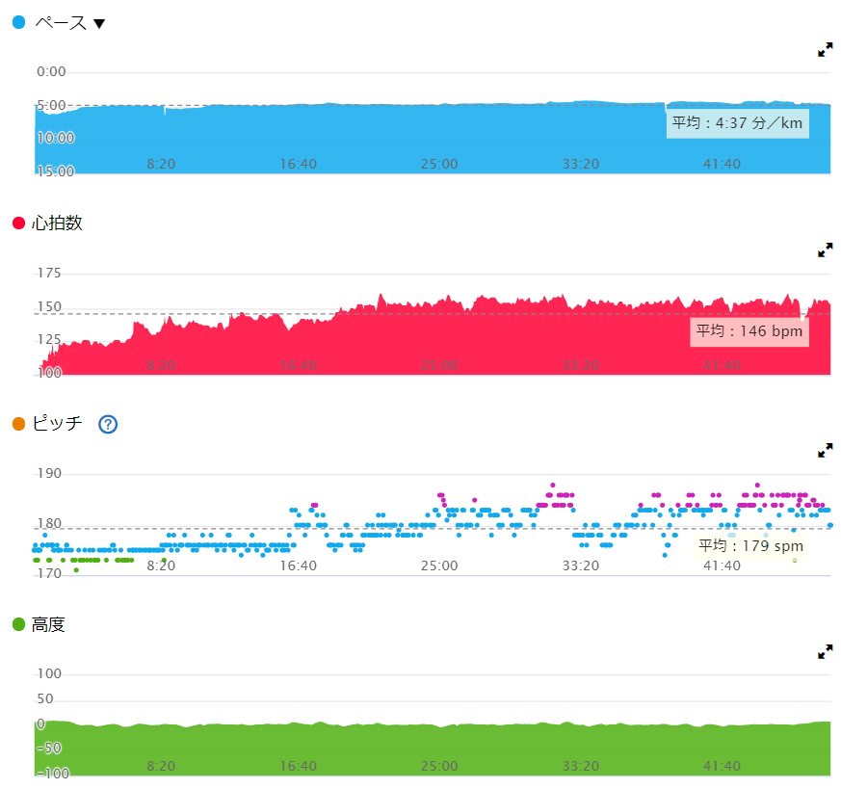Select the ペース chart title

point(59,22)
